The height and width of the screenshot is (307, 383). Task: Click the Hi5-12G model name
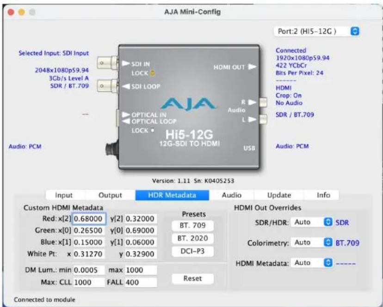(x=189, y=135)
